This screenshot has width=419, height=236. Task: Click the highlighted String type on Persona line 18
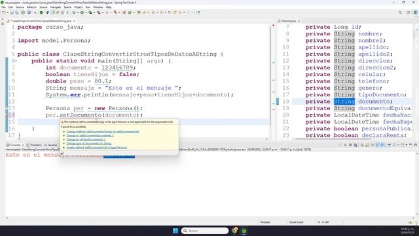pyautogui.click(x=344, y=102)
